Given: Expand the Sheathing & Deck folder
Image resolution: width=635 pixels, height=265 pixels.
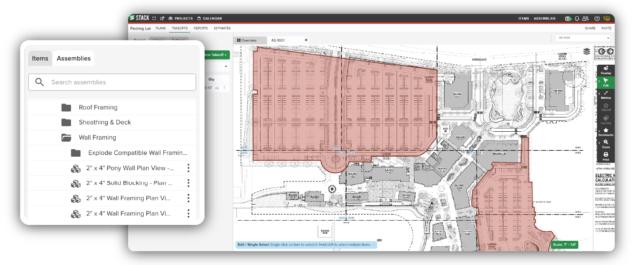Looking at the screenshot, I should click(105, 123).
